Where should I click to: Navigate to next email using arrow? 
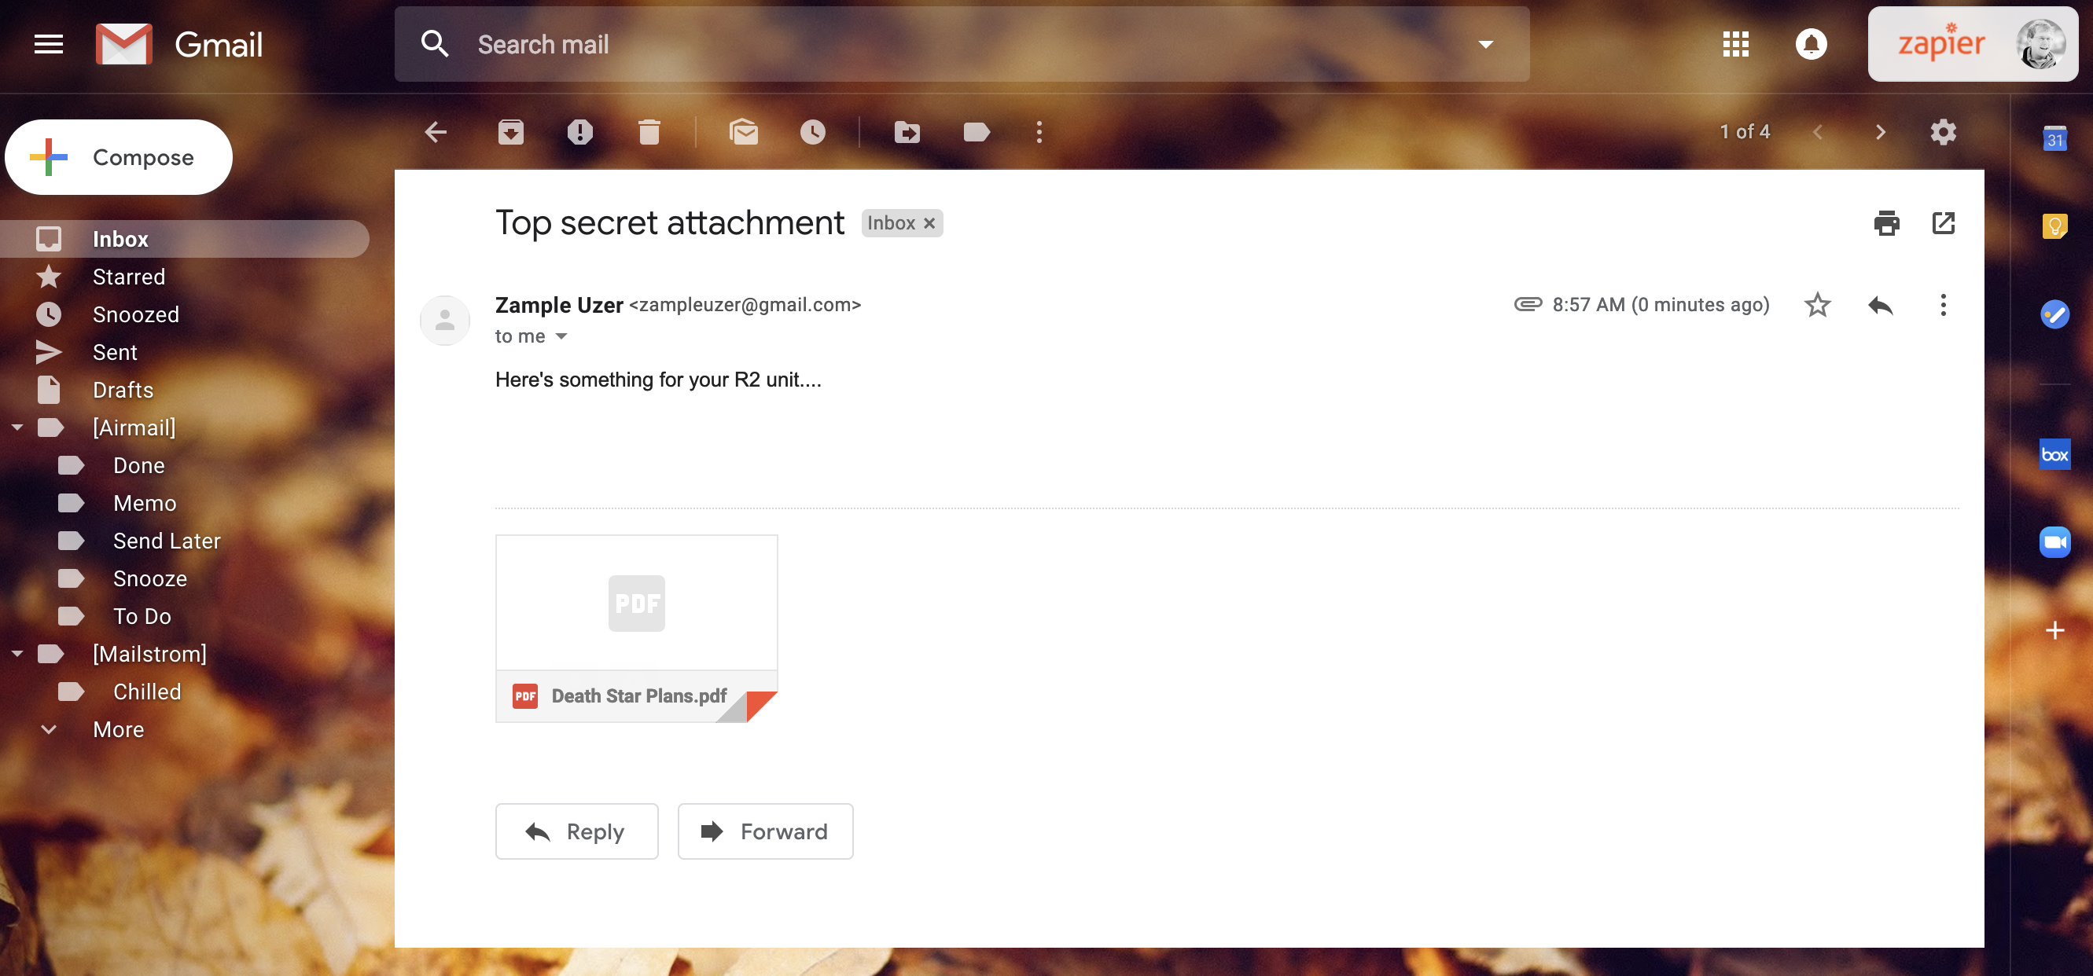(1878, 130)
